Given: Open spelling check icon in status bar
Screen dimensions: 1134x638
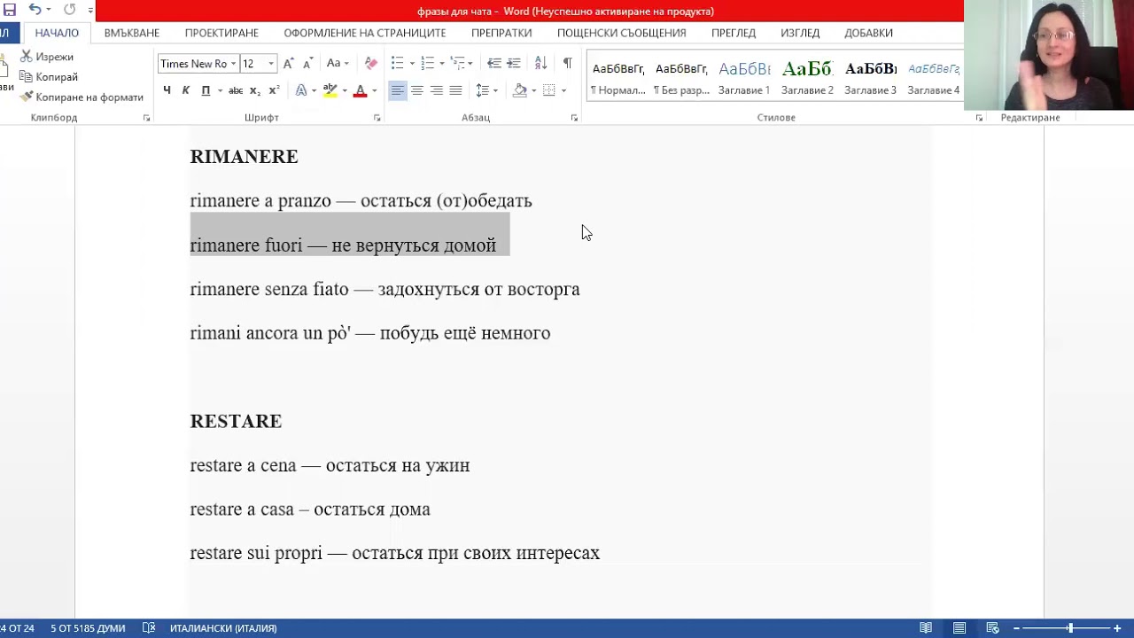Looking at the screenshot, I should tap(149, 628).
